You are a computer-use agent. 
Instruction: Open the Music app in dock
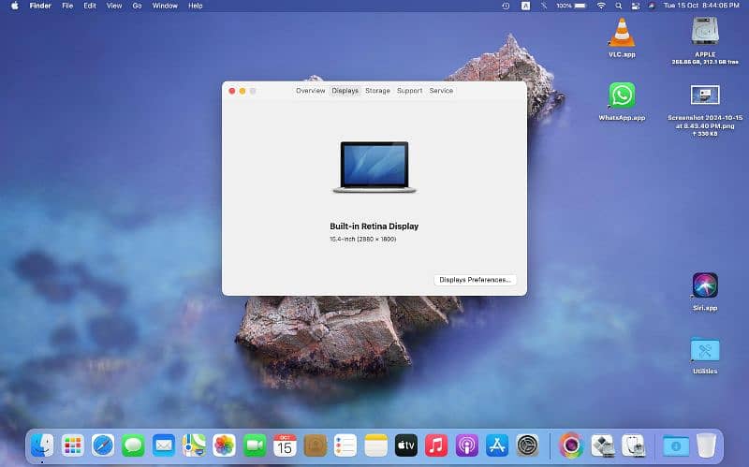(x=435, y=445)
